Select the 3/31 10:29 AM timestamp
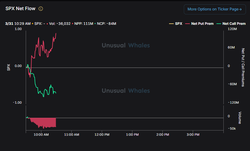250x151 pixels. coord(18,24)
